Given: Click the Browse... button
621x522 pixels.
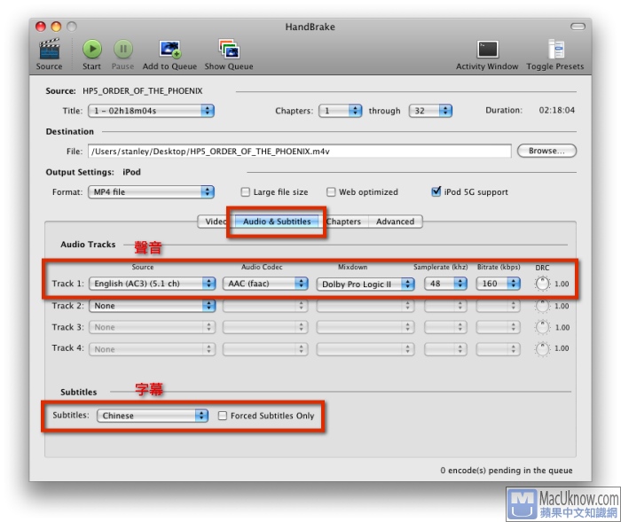Looking at the screenshot, I should pyautogui.click(x=546, y=151).
